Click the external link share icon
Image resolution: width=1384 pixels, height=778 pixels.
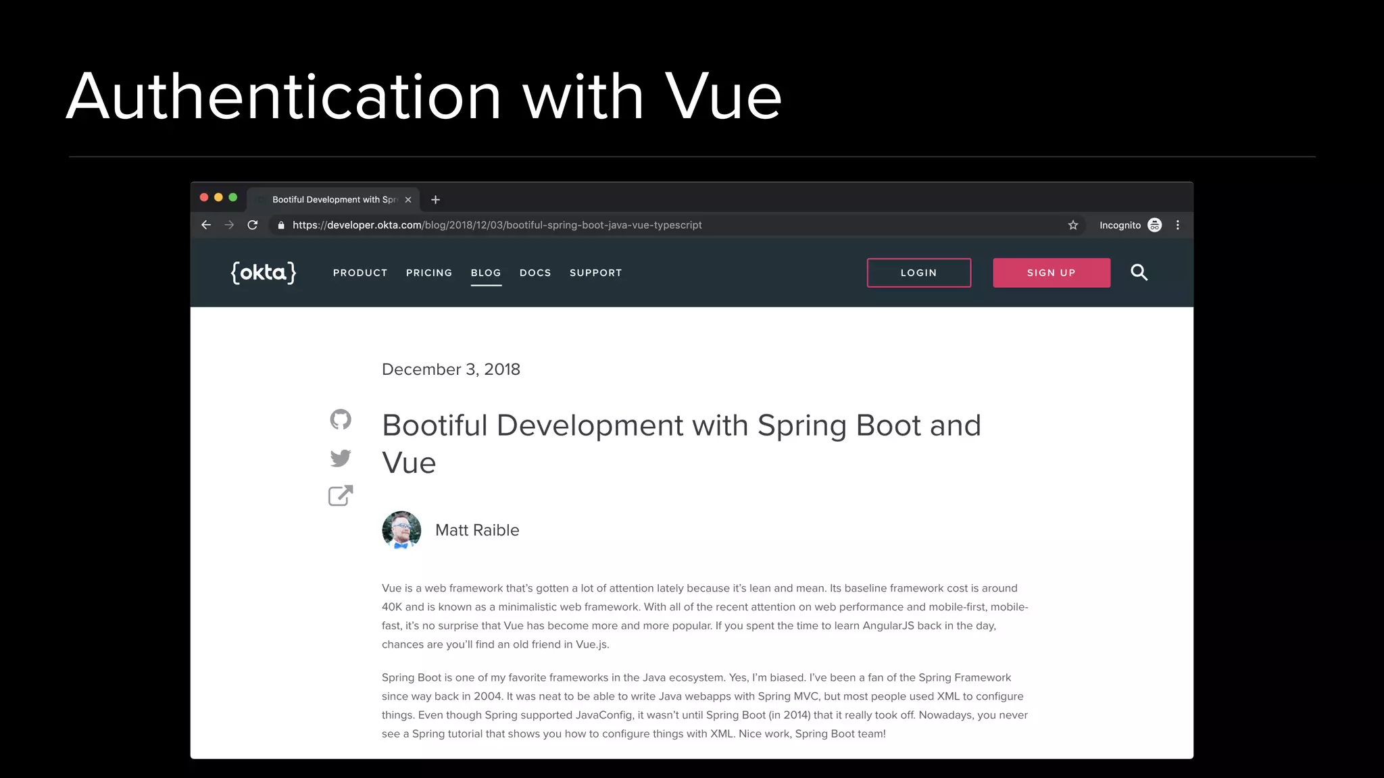[341, 496]
